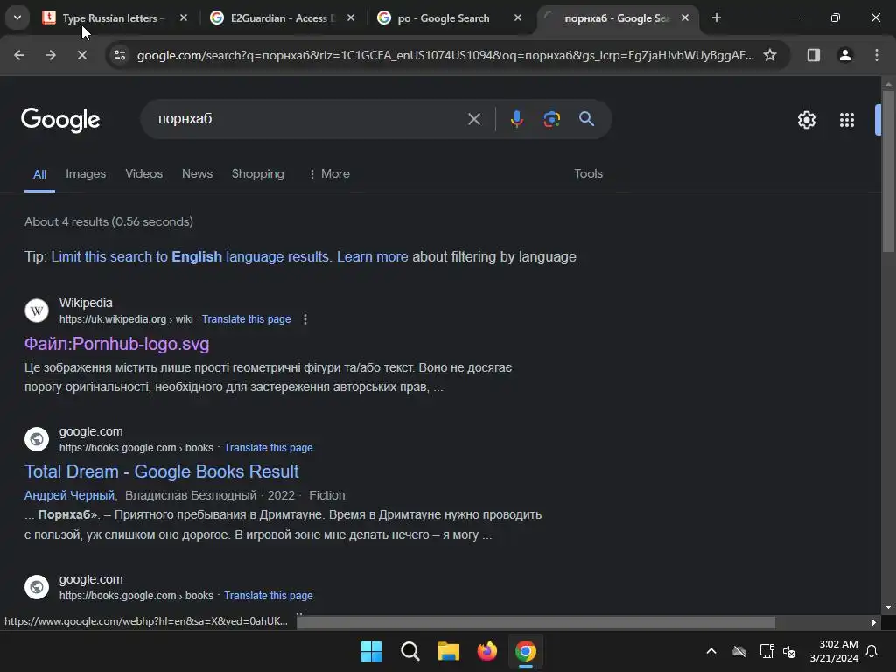Close the po - Google Search tab
The image size is (896, 672).
[518, 17]
